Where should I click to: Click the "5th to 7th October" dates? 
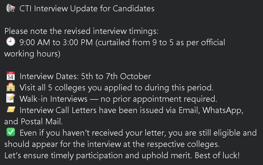(x=116, y=76)
